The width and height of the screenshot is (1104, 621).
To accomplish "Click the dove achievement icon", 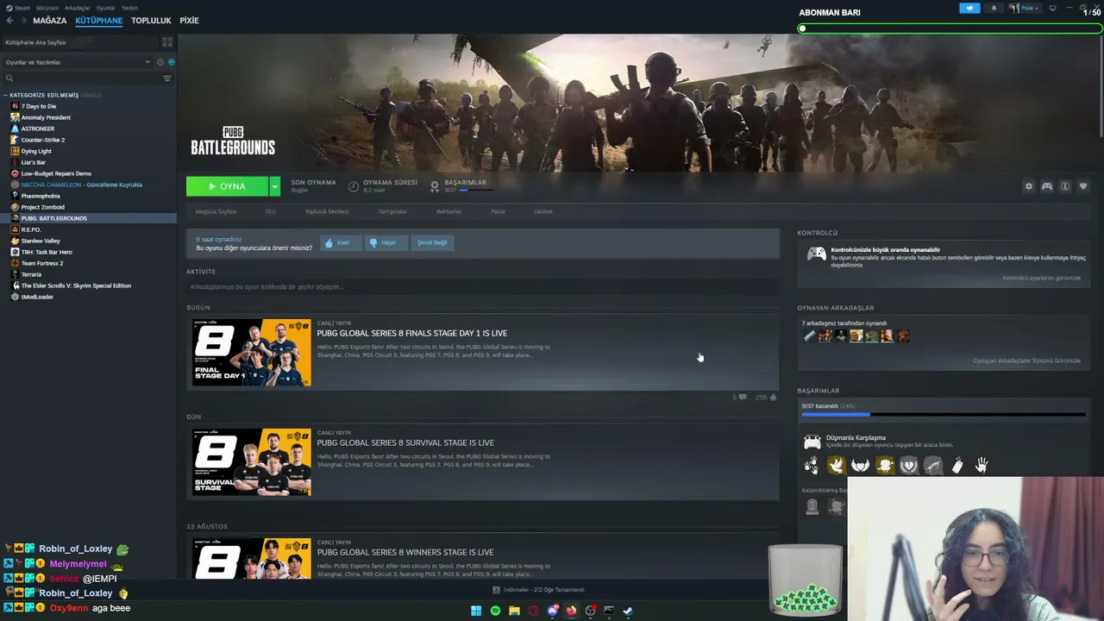I will click(836, 466).
